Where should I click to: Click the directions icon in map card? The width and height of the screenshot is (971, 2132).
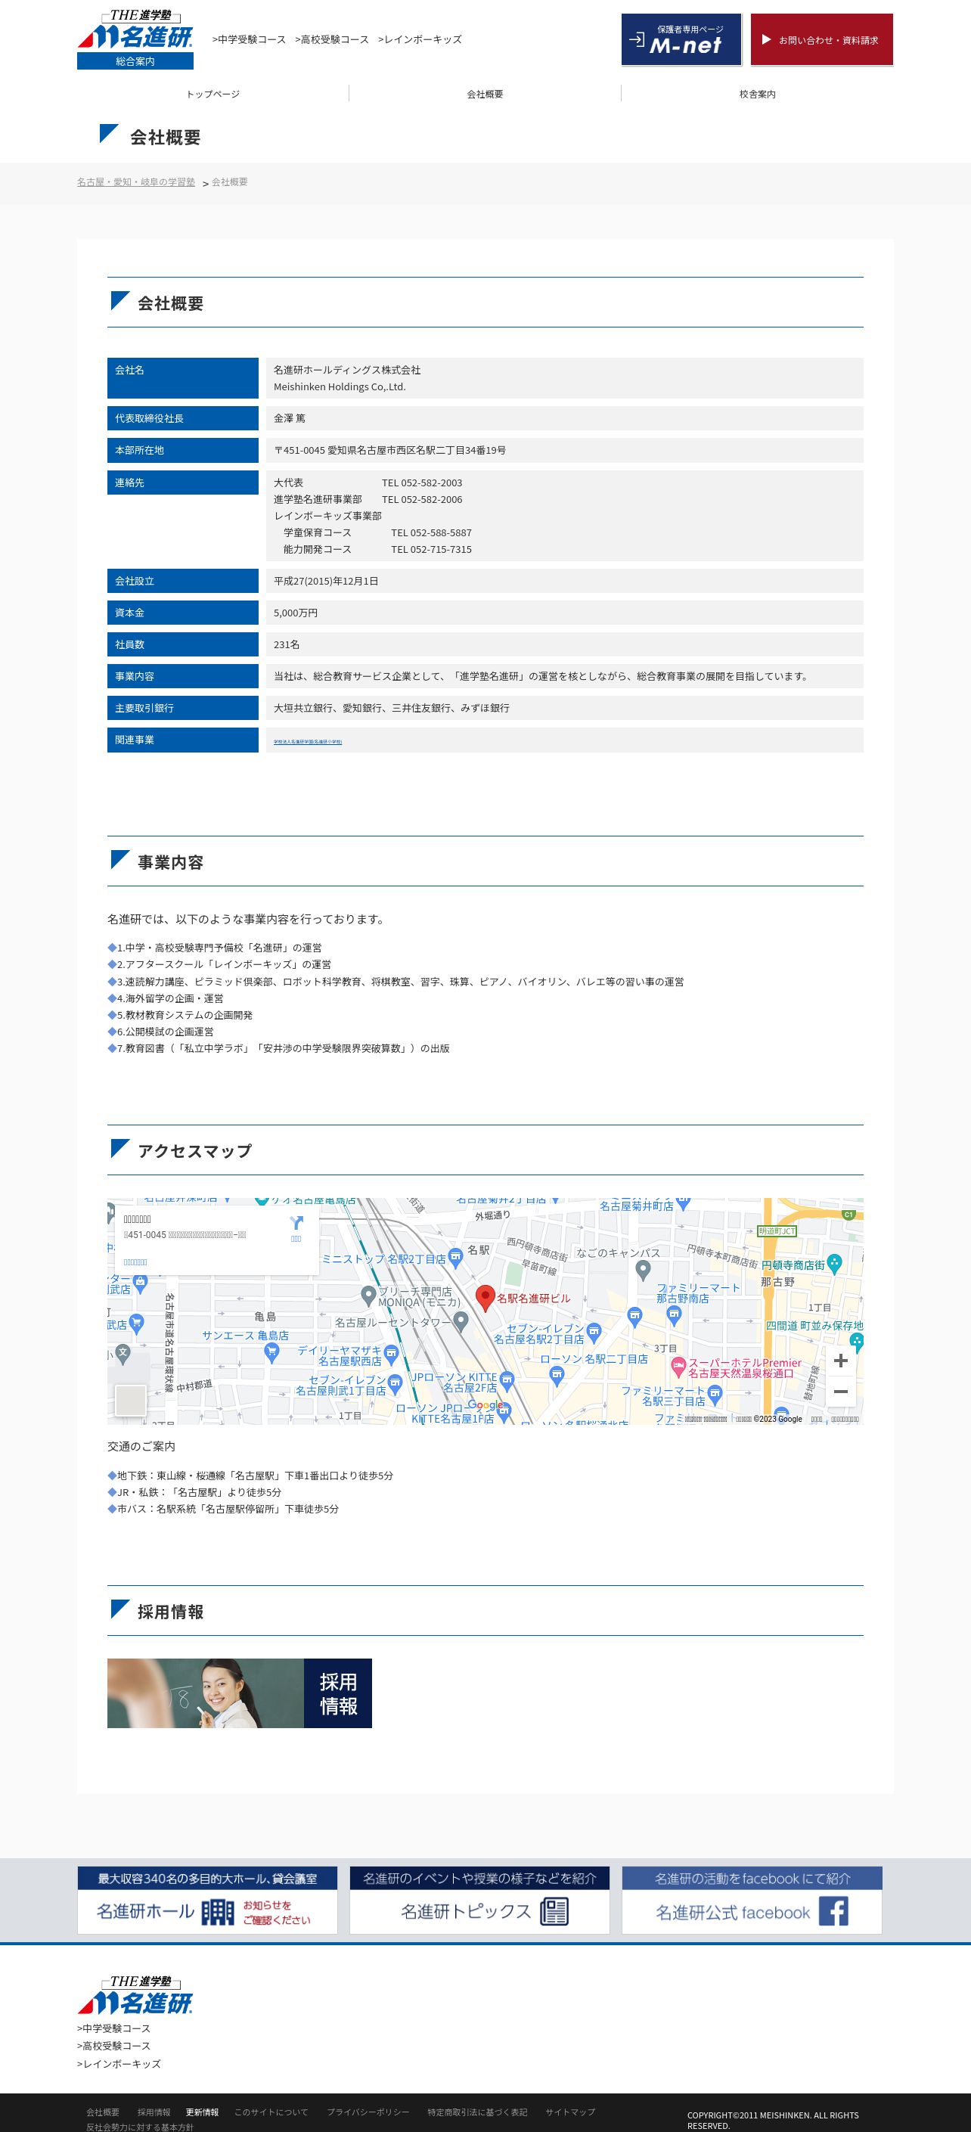coord(296,1223)
